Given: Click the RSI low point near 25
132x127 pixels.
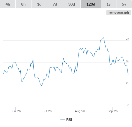Looking at the screenshot, I should point(41,86).
